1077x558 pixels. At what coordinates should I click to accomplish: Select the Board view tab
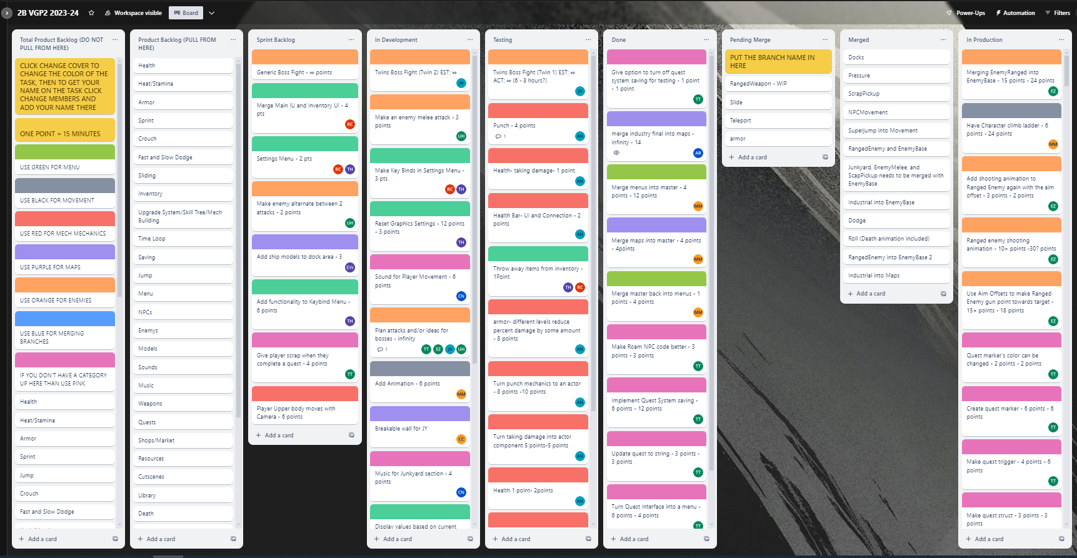186,12
